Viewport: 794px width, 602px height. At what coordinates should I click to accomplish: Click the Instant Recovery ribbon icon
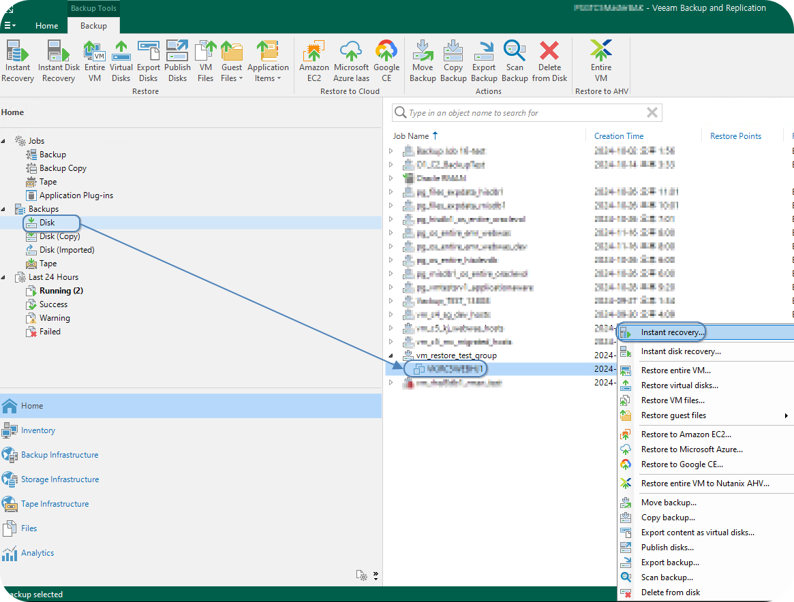18,61
